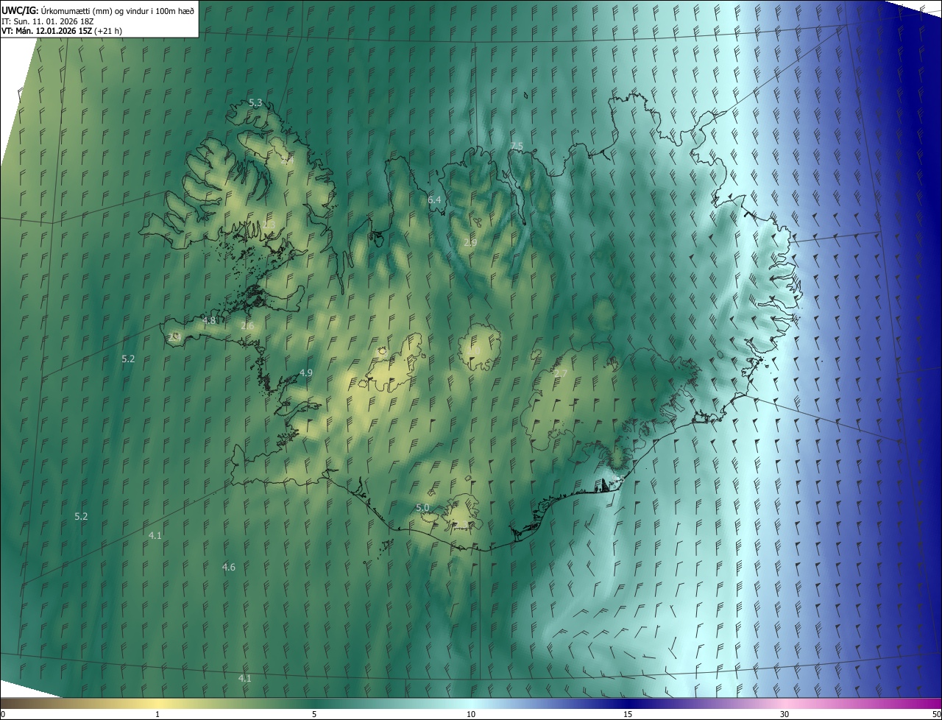Click the color scale tick label 50
This screenshot has height=720, width=942.
click(936, 714)
